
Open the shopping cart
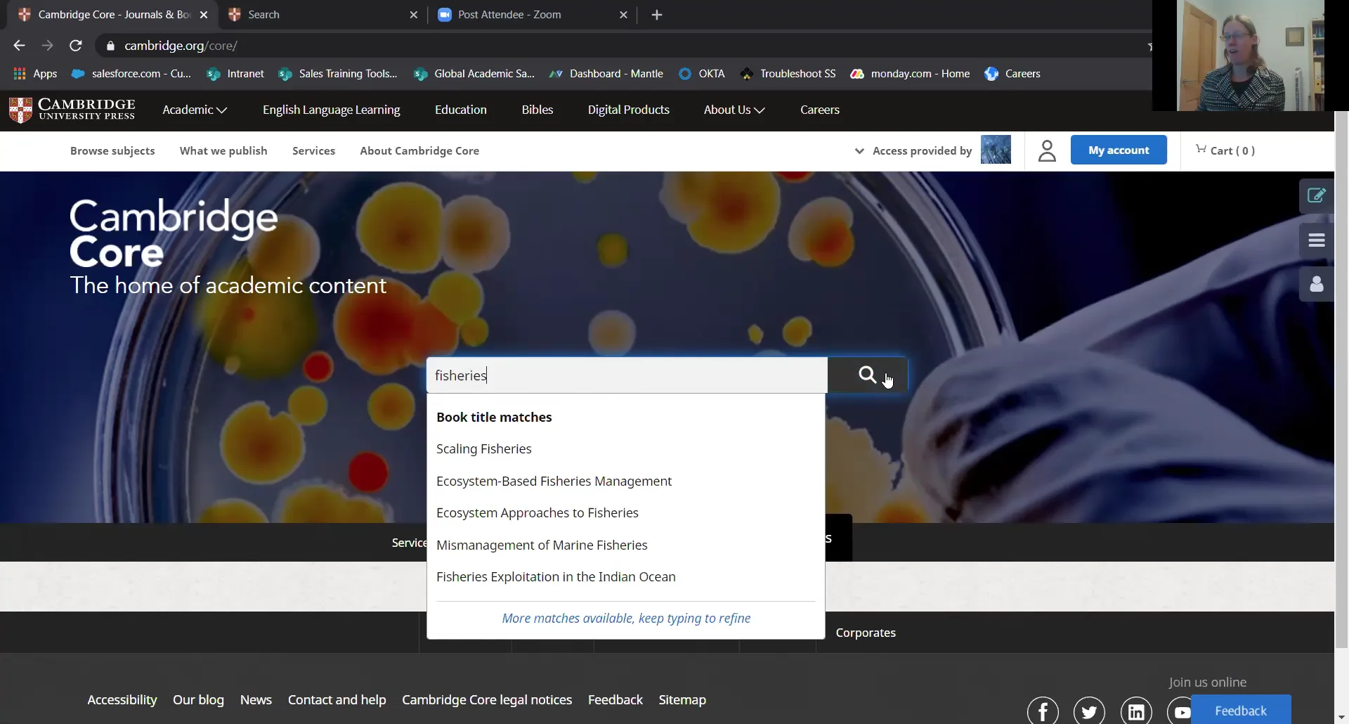coord(1225,150)
